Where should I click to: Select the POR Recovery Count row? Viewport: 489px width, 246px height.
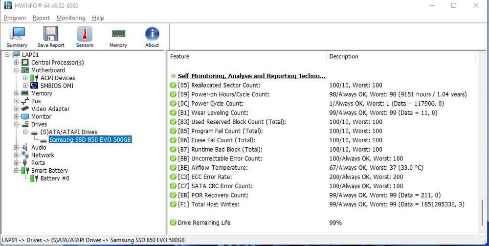pos(305,195)
